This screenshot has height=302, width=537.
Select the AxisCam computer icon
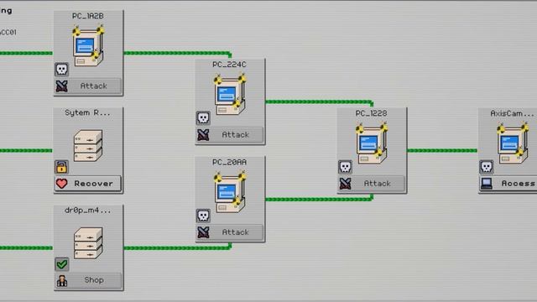(513, 143)
